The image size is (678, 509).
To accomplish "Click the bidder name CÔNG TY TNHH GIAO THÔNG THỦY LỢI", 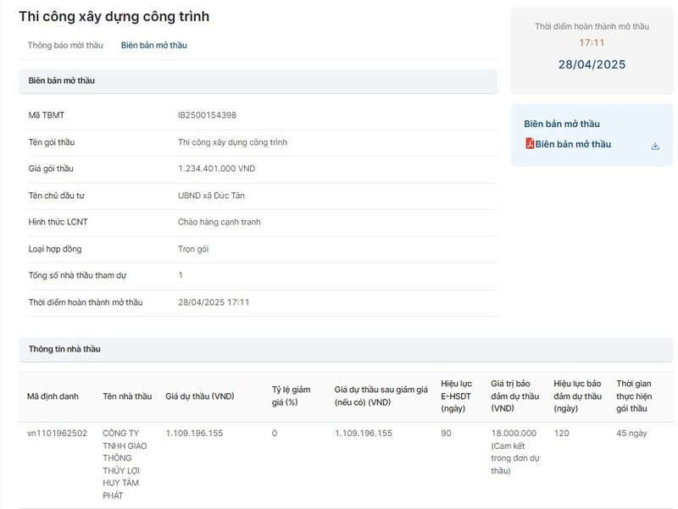I will point(125,464).
